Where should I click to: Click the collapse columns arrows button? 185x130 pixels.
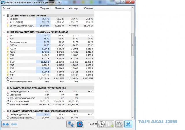pyautogui.click(x=14, y=124)
